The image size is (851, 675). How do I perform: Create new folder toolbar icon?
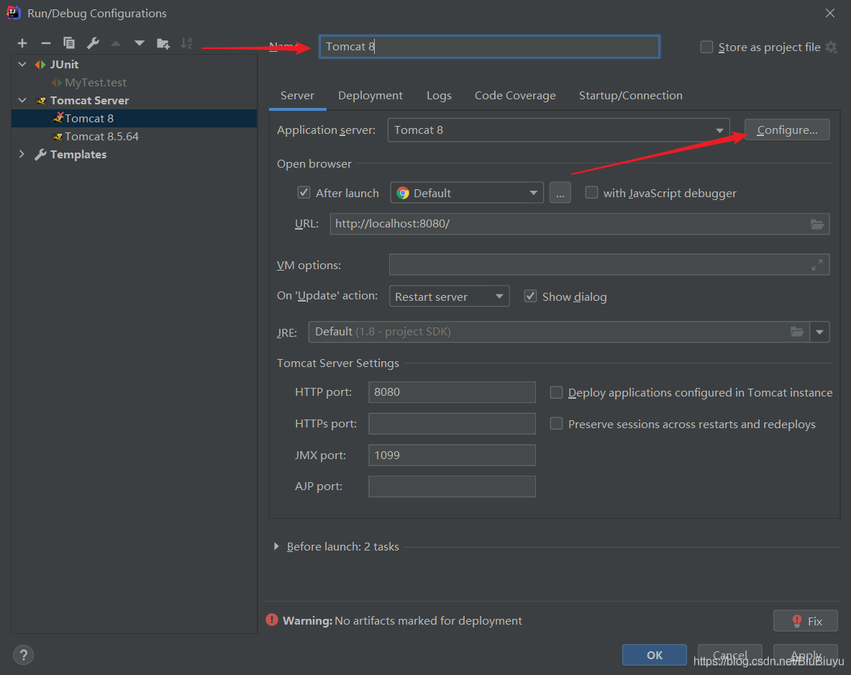[163, 43]
